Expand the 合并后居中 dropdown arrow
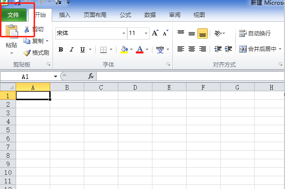 280,49
